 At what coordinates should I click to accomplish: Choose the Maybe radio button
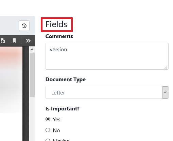click(x=48, y=140)
